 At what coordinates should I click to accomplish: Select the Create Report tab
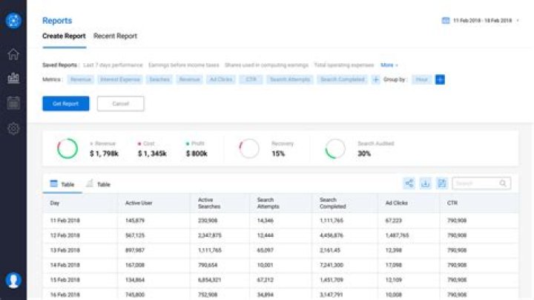tap(64, 36)
